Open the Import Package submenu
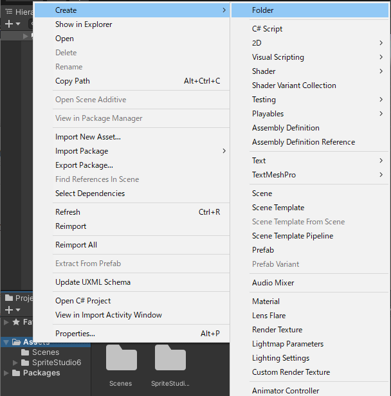Viewport: 391px width, 396px height. point(132,151)
